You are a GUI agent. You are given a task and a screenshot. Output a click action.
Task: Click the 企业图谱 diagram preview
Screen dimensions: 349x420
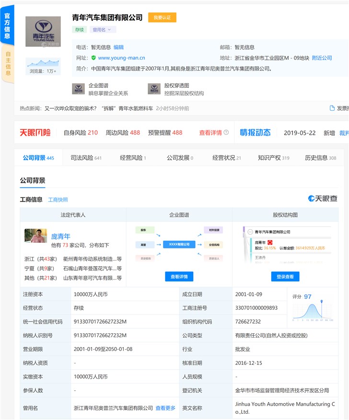tap(179, 245)
